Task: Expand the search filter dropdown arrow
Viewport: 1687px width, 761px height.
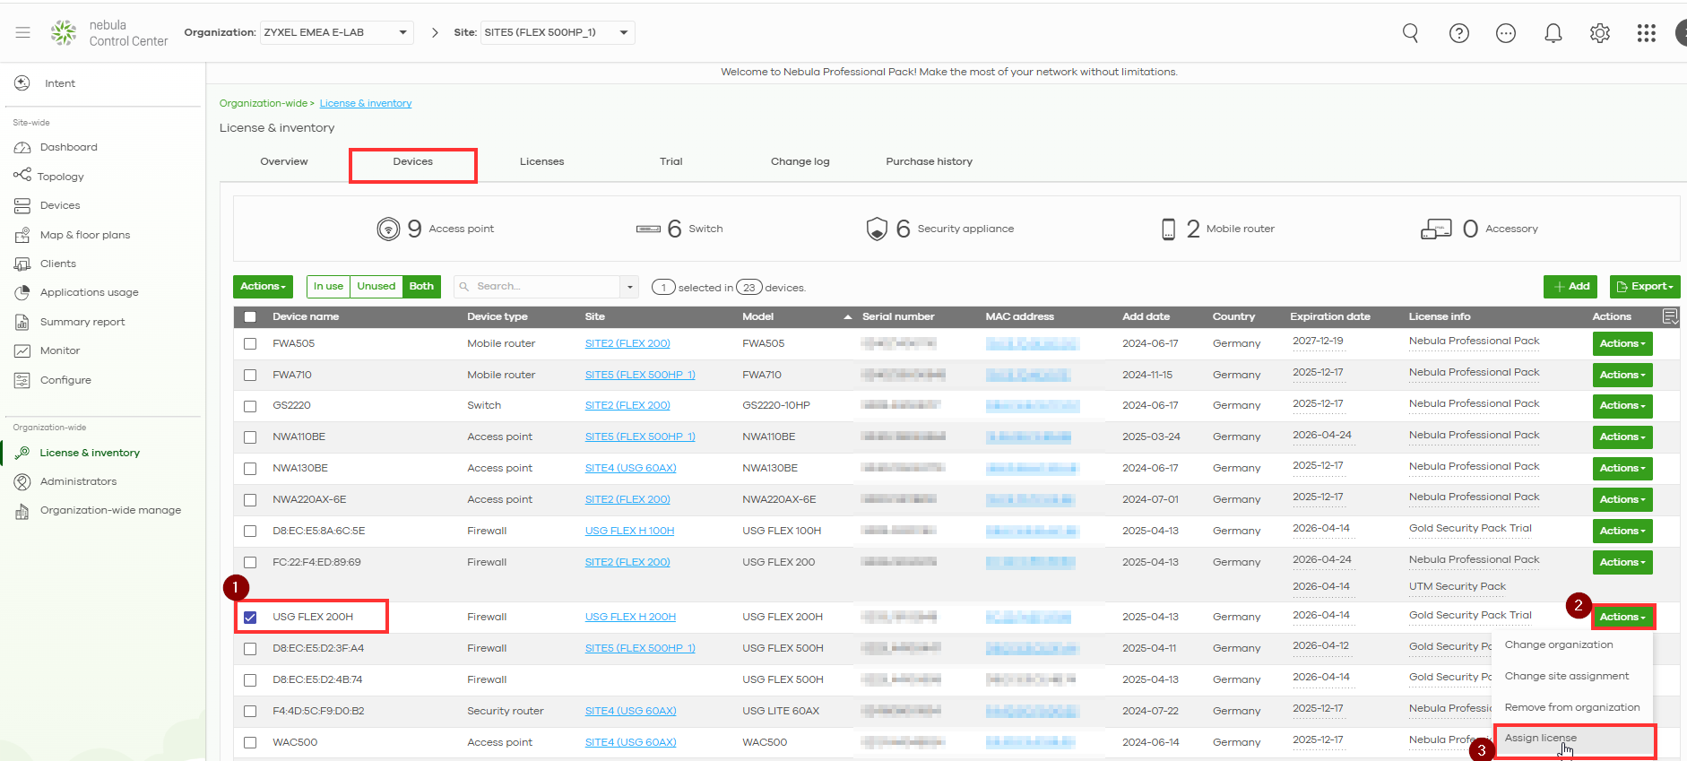Action: (x=630, y=287)
